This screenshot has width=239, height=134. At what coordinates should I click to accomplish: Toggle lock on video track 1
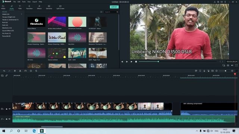pyautogui.click(x=7, y=109)
